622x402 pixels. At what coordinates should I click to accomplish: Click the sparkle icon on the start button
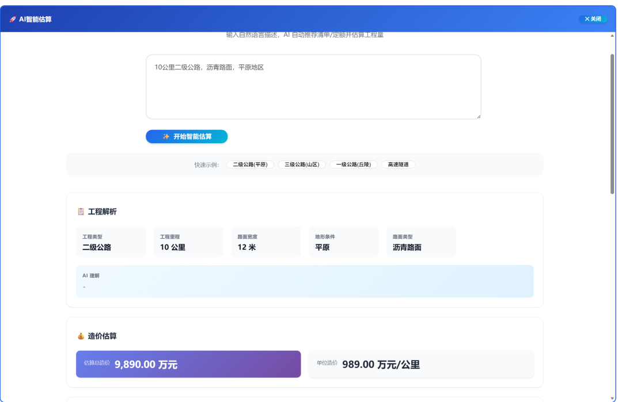pos(166,136)
